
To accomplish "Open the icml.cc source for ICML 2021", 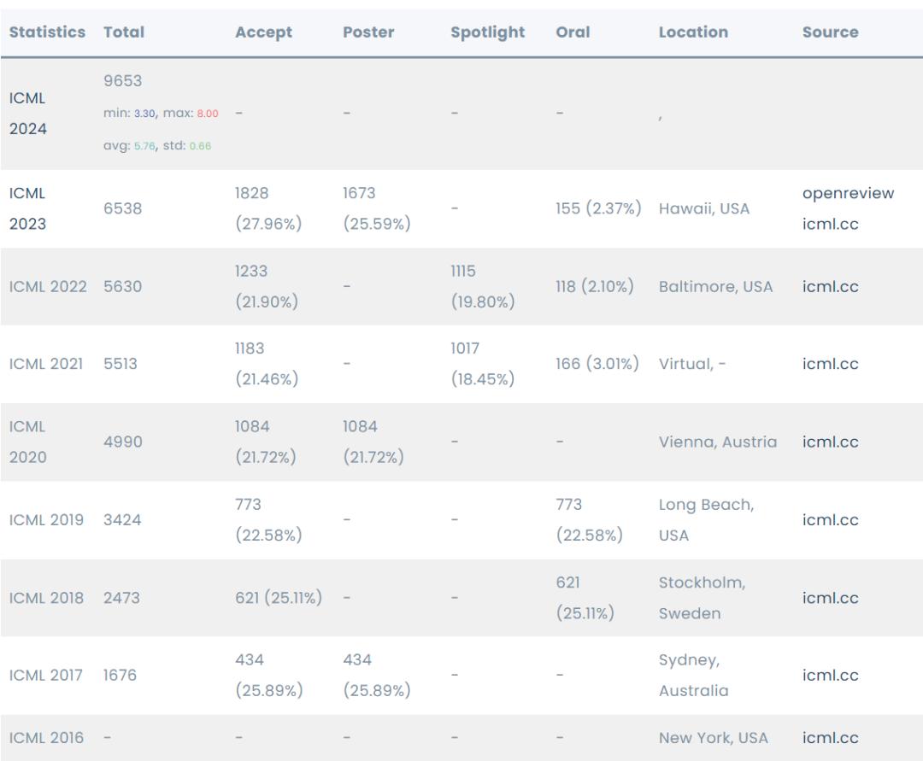I will (830, 364).
